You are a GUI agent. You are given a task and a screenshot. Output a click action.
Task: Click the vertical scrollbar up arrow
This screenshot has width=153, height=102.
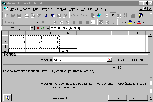click(x=151, y=35)
